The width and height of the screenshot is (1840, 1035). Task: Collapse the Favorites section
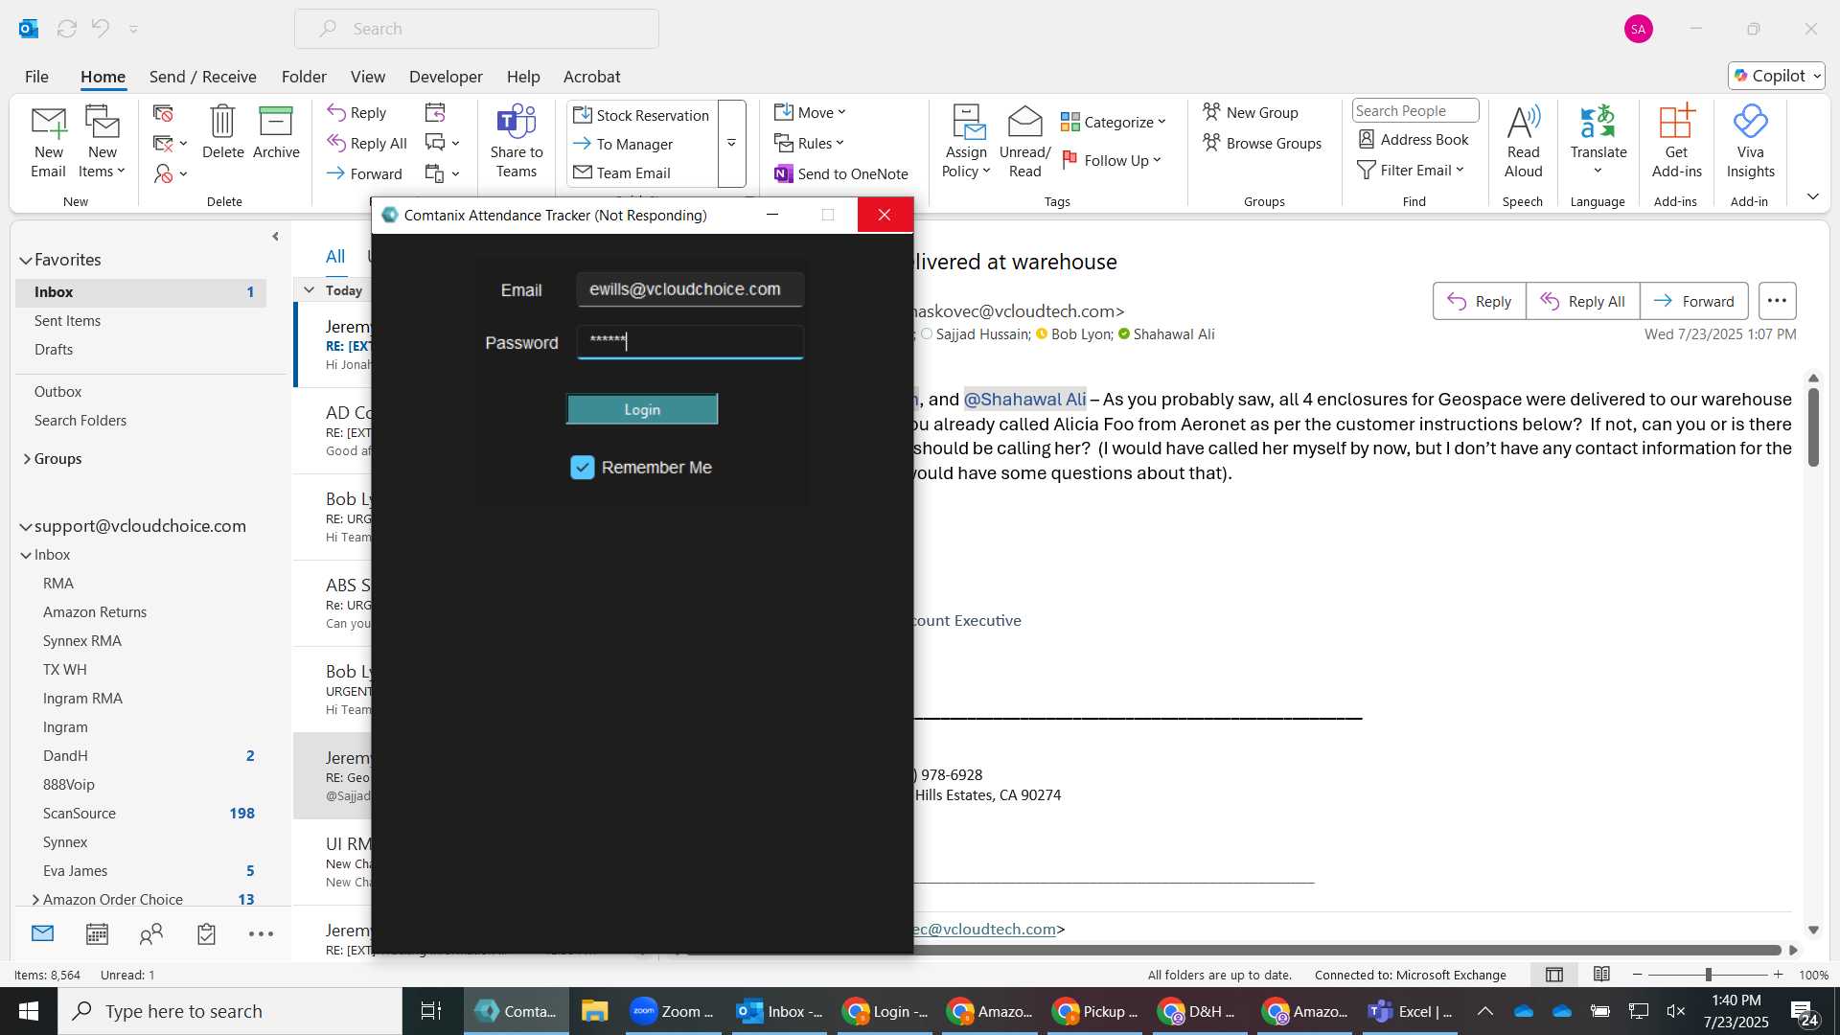coord(26,261)
